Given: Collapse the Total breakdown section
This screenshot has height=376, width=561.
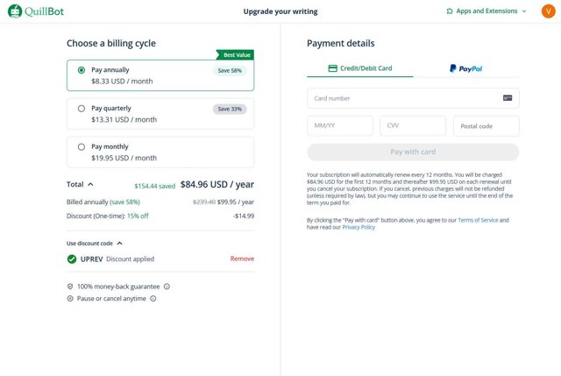Looking at the screenshot, I should 90,185.
